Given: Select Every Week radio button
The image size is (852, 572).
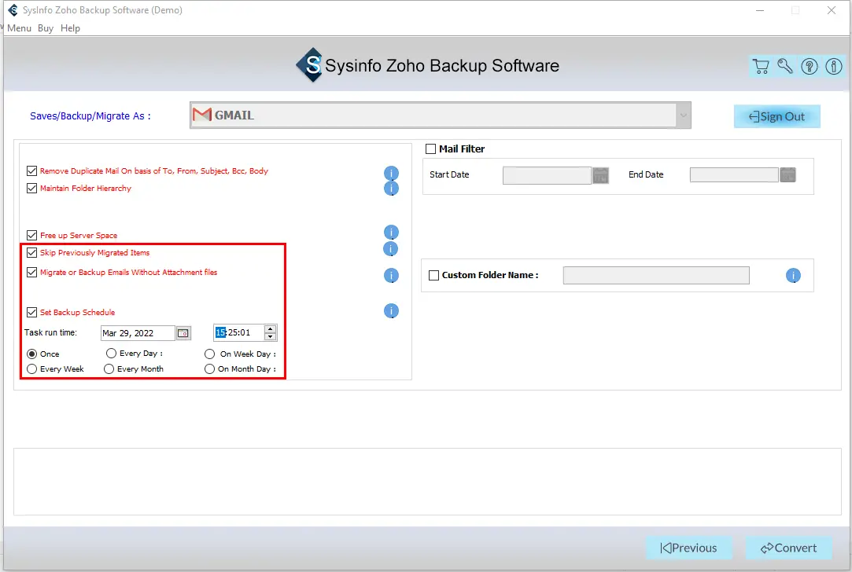Looking at the screenshot, I should [31, 369].
